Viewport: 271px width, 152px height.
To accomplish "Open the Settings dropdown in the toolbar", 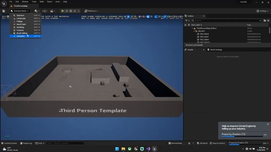I will tap(263, 11).
